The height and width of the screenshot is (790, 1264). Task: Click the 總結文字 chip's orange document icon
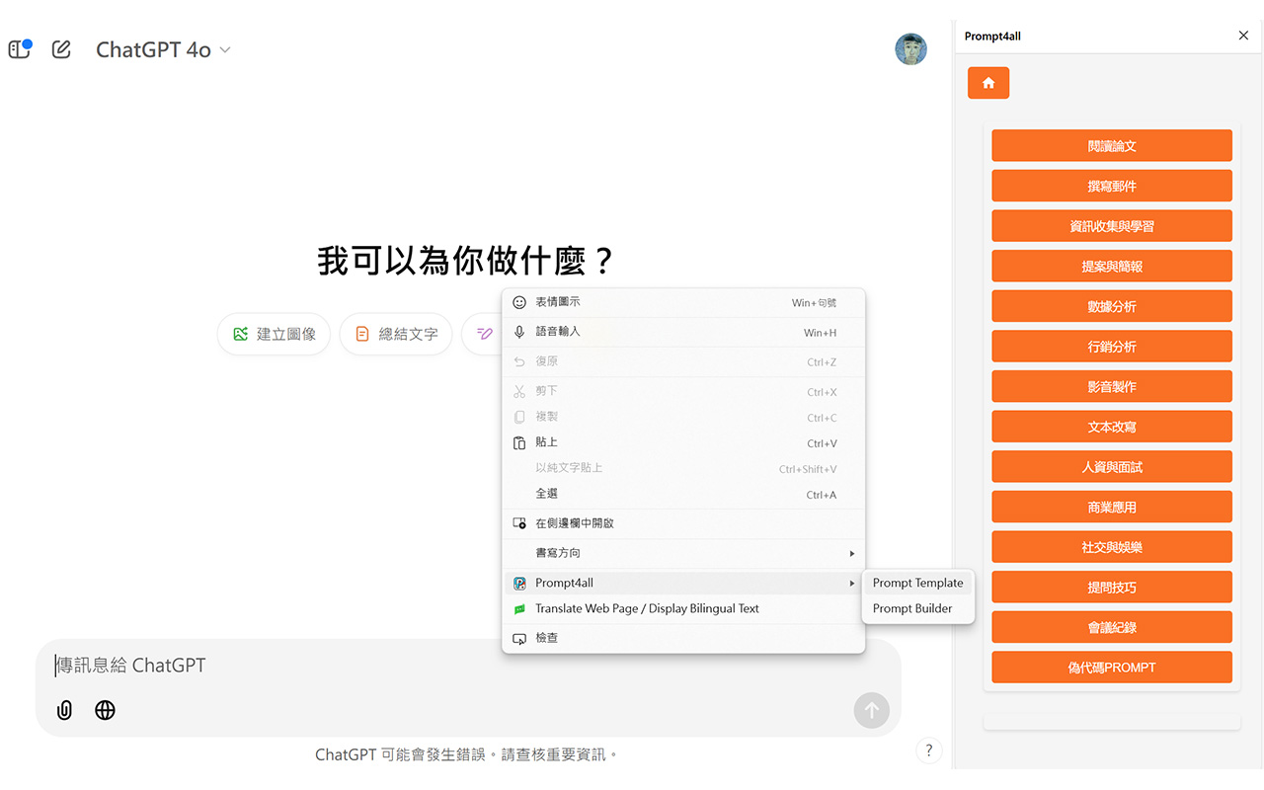(x=362, y=334)
